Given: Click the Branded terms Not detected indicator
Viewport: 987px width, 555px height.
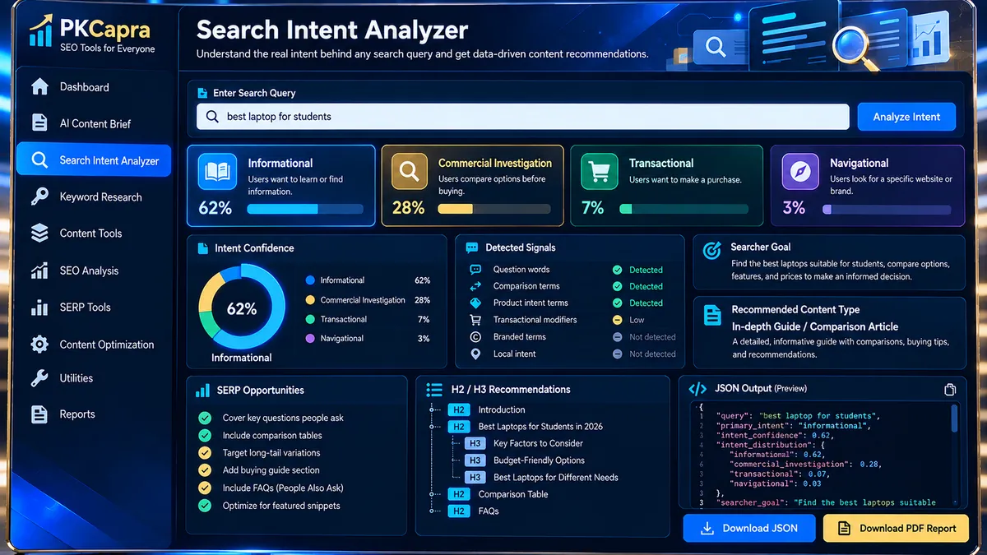Looking at the screenshot, I should coord(617,337).
